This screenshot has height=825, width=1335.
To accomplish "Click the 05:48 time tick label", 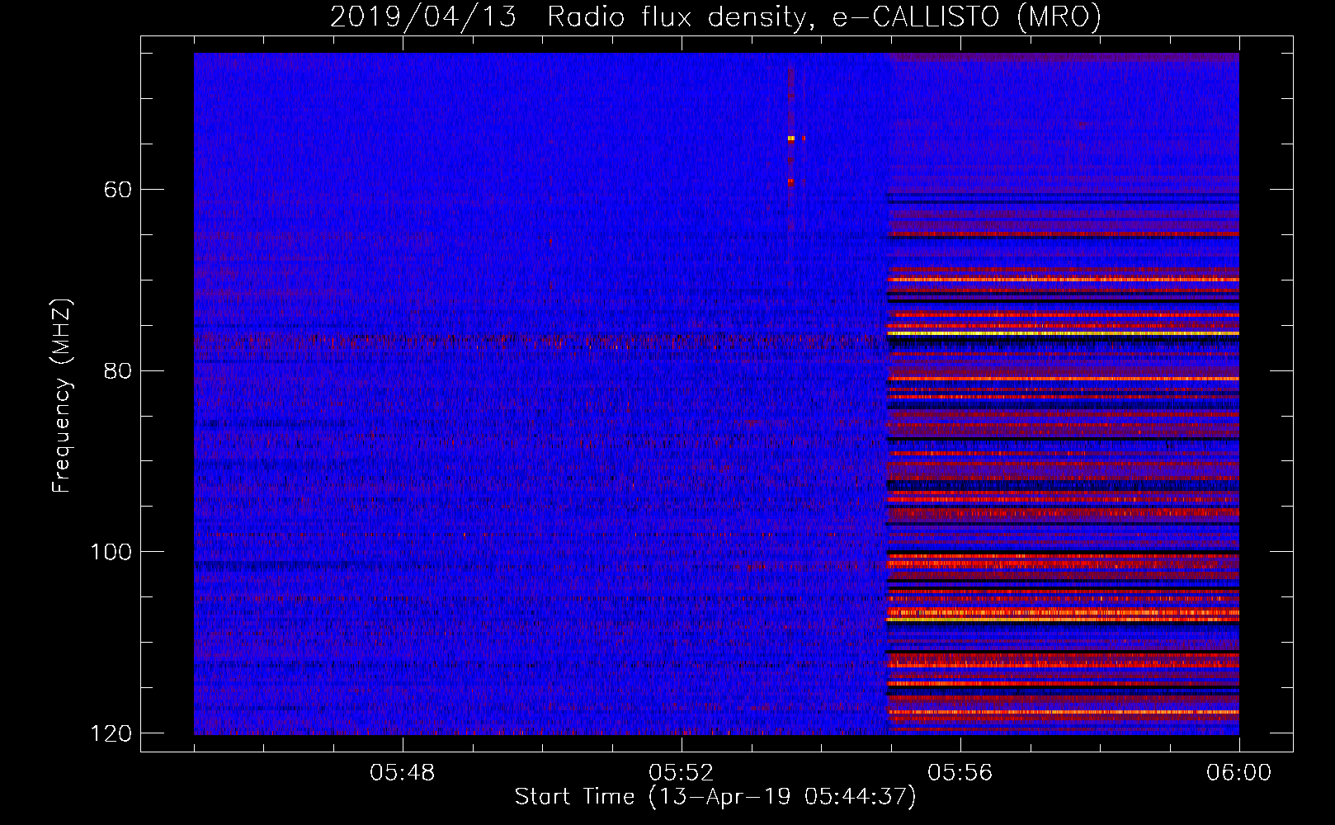I will pos(403,773).
